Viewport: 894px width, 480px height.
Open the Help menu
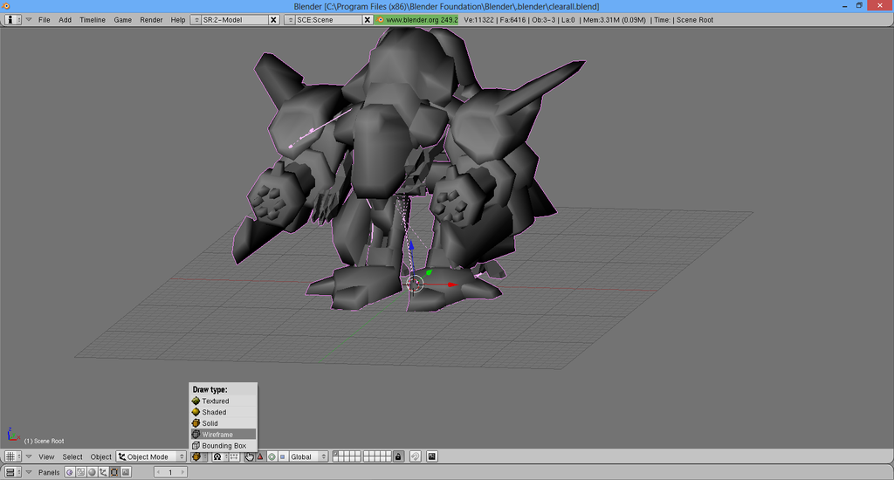(x=178, y=20)
